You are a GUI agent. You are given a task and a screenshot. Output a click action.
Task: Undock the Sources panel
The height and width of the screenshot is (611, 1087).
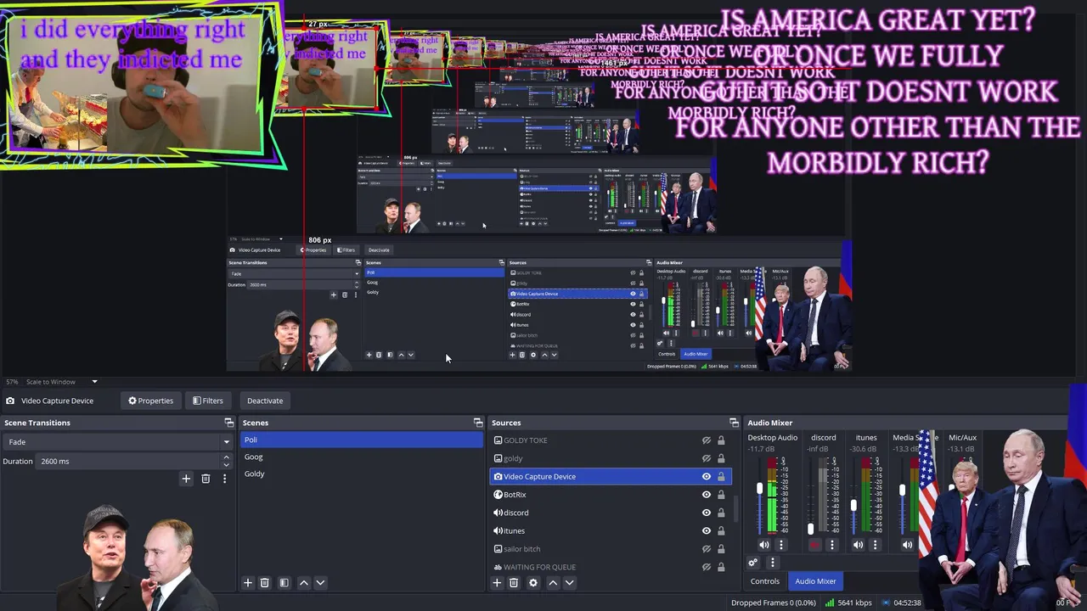[x=734, y=423]
